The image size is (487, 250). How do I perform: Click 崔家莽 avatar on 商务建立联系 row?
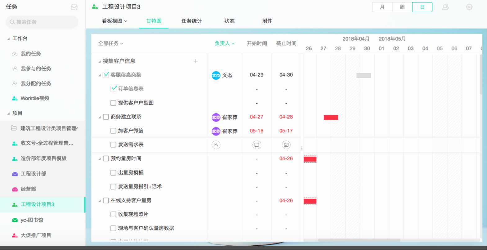click(216, 117)
